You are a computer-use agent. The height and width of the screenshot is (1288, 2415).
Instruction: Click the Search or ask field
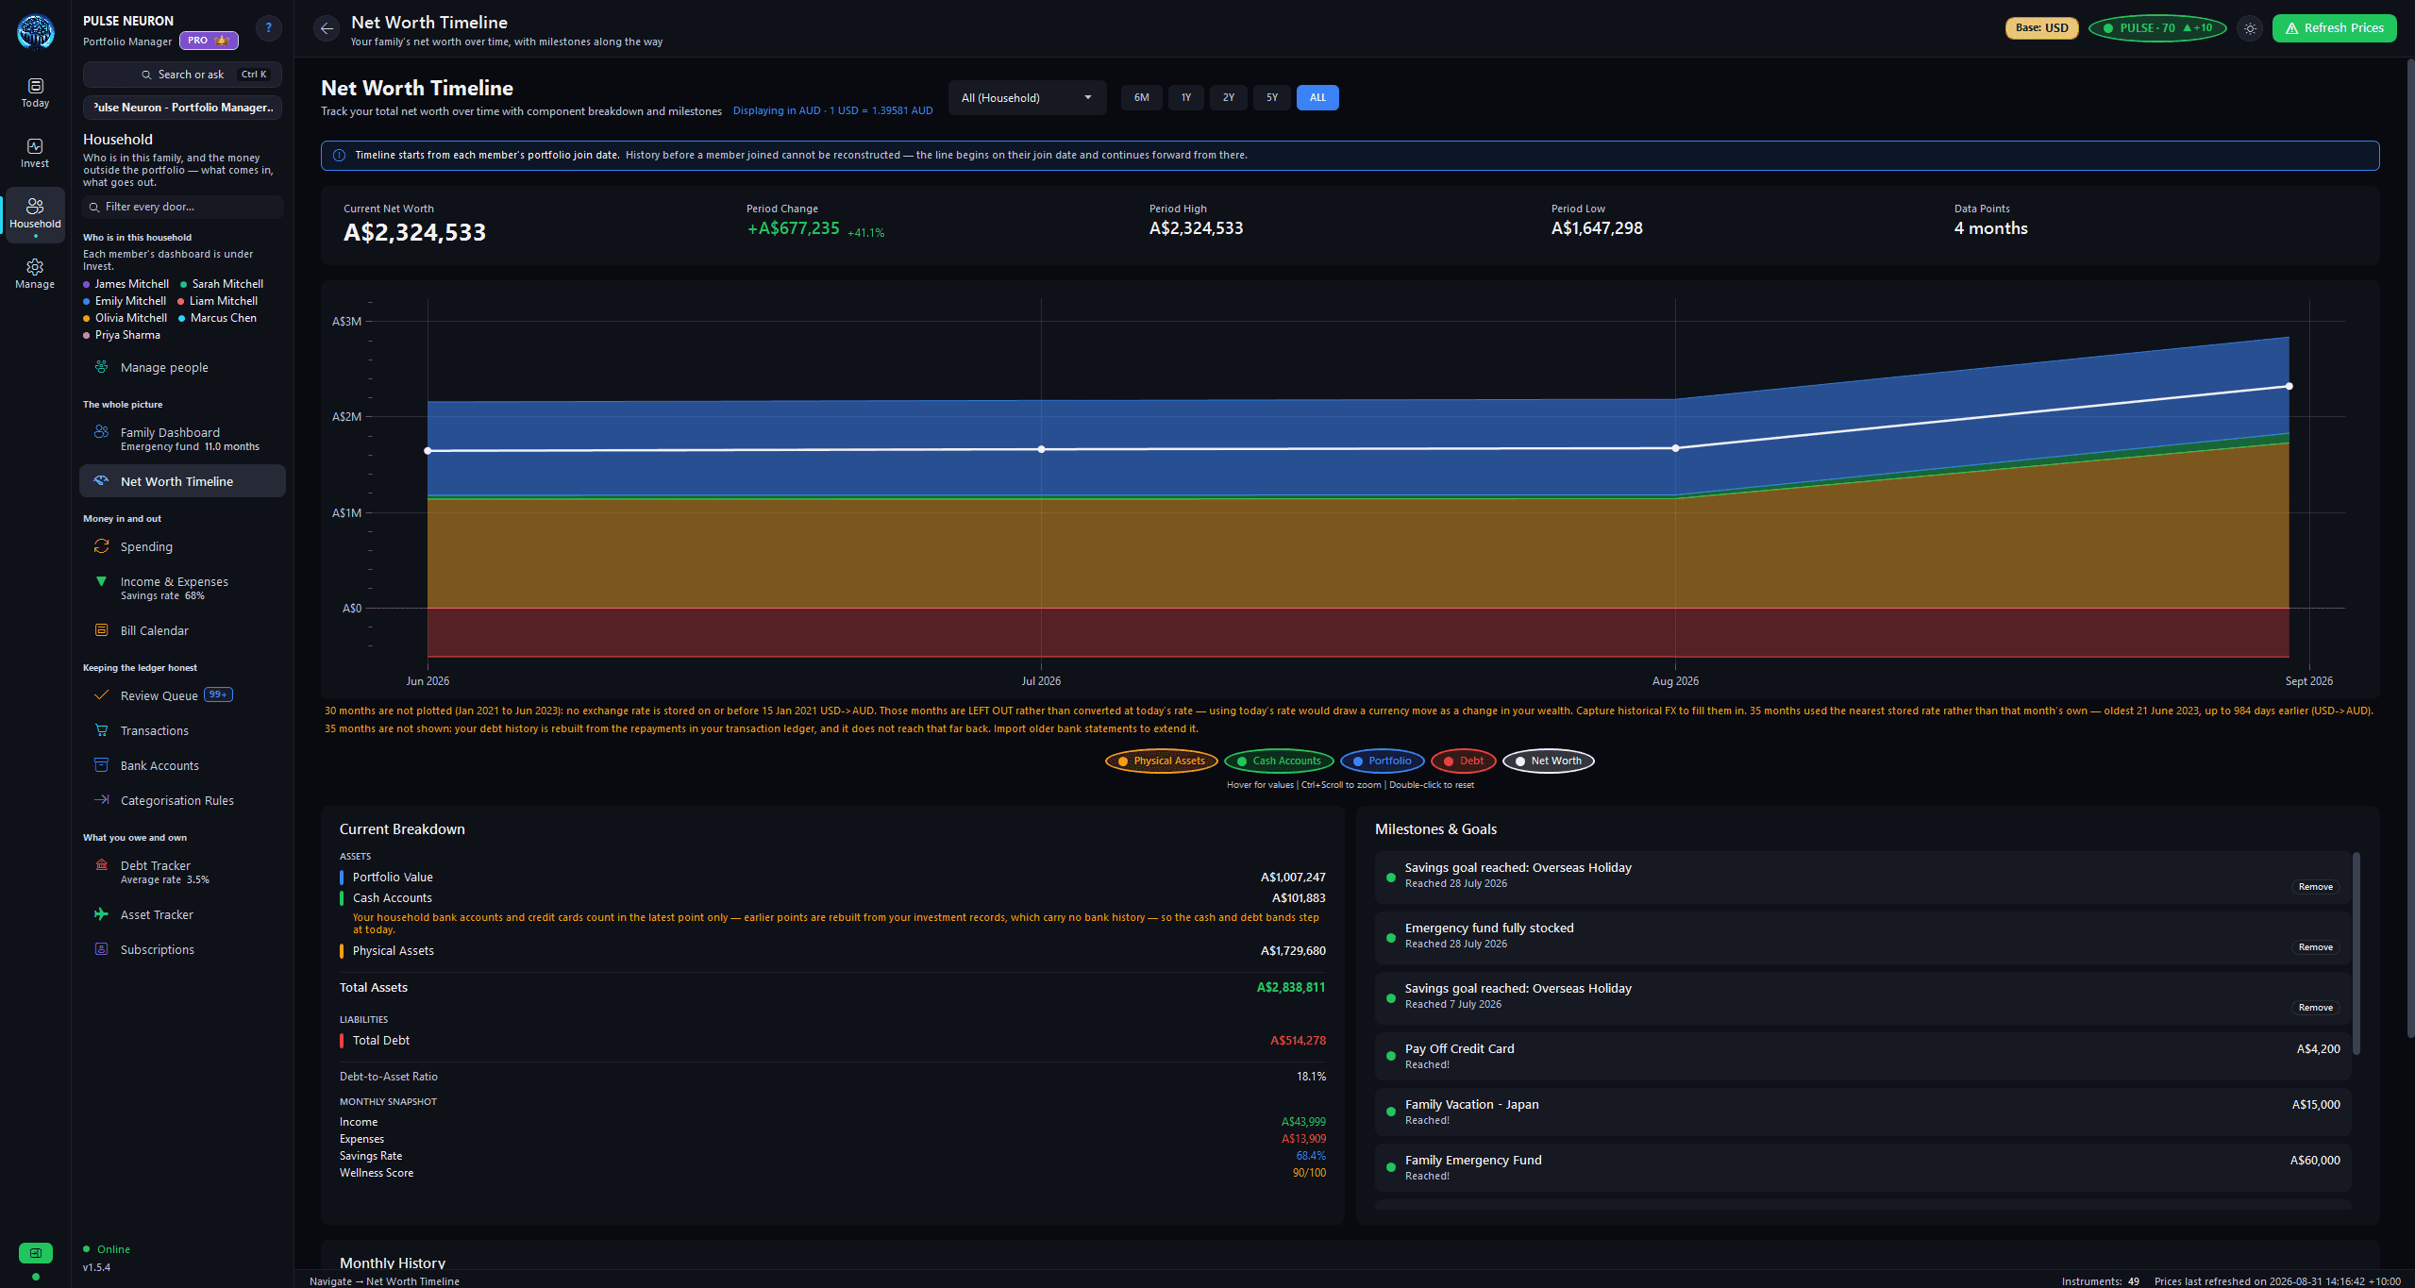183,75
